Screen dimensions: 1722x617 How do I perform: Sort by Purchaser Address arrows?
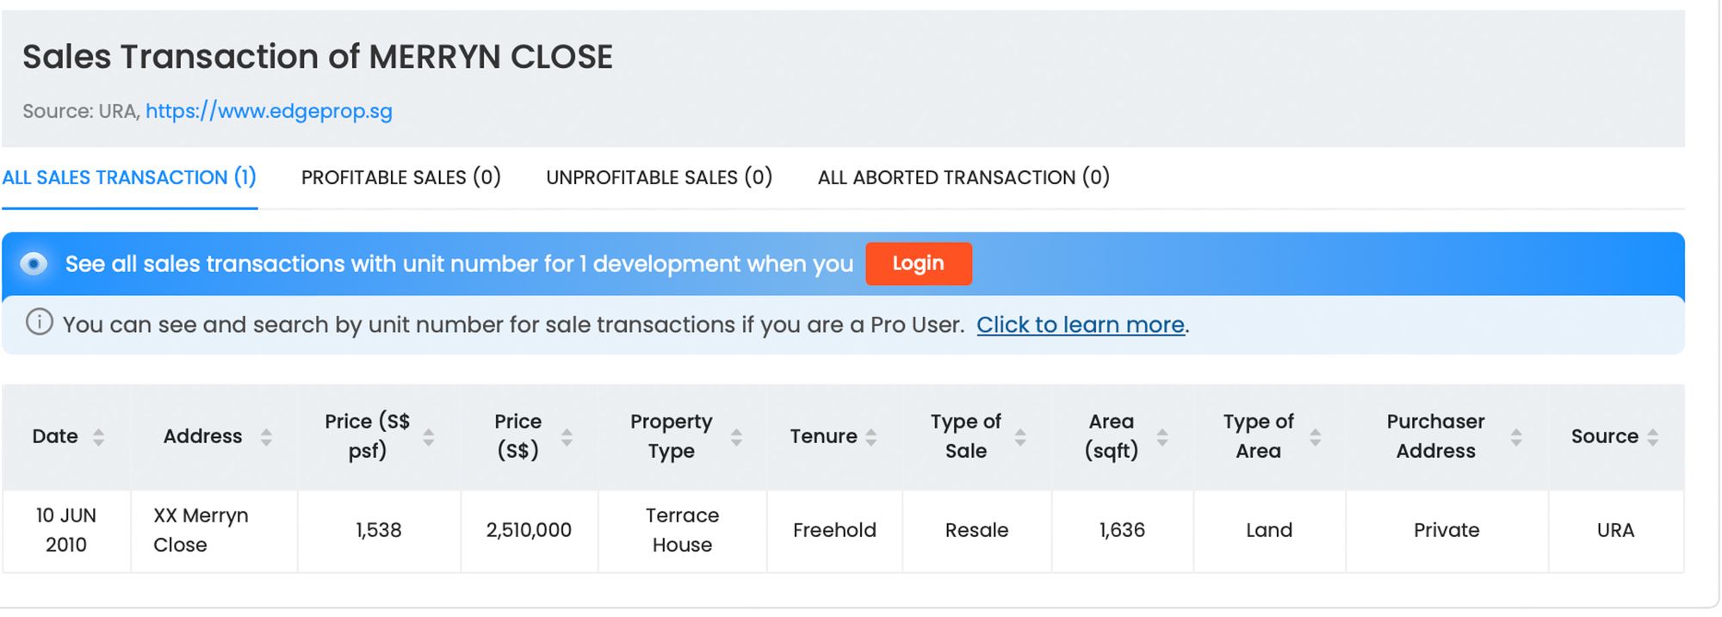tap(1516, 437)
